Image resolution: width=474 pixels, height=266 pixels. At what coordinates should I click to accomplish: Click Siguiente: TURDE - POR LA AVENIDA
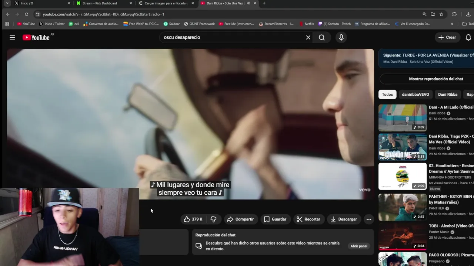(428, 55)
